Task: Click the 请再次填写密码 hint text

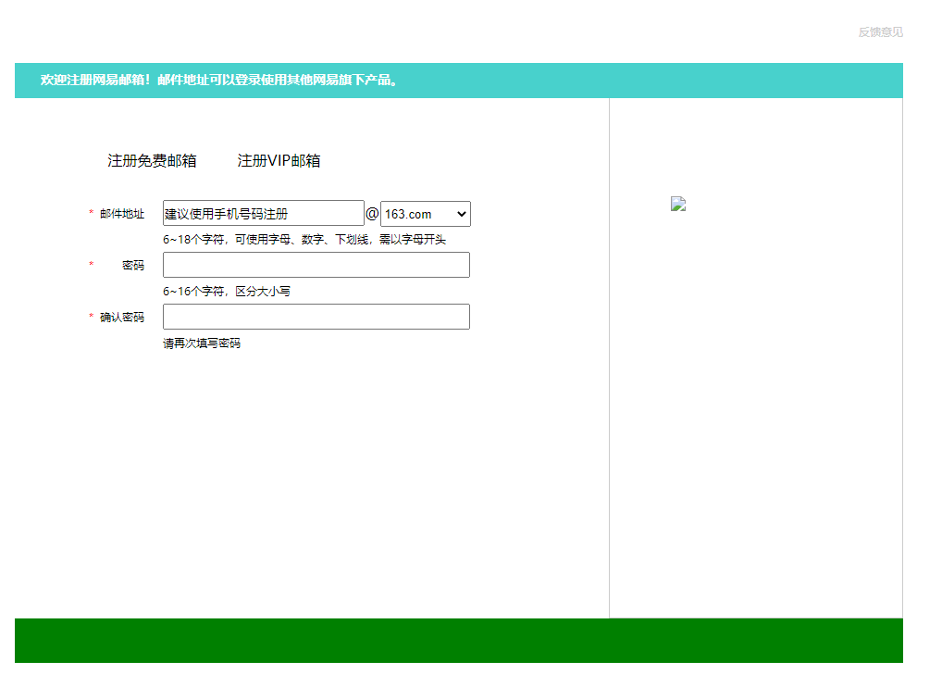Action: (202, 343)
